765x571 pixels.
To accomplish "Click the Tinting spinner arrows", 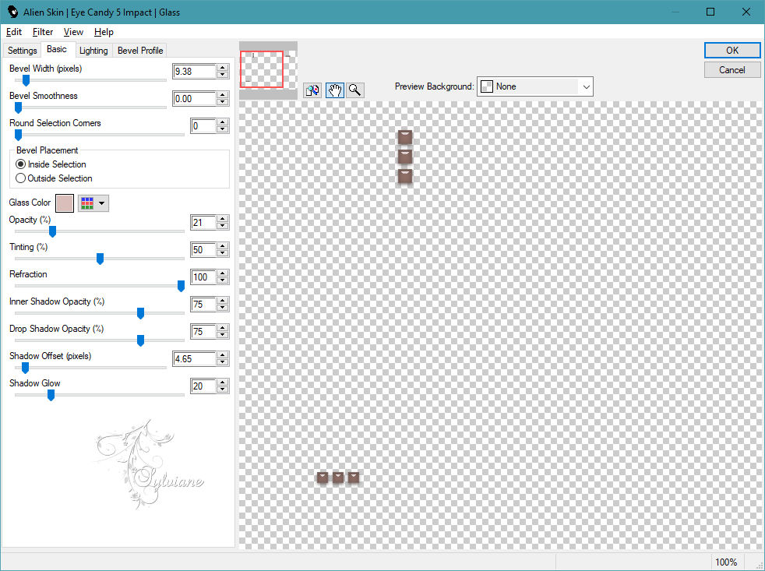I will (x=223, y=250).
